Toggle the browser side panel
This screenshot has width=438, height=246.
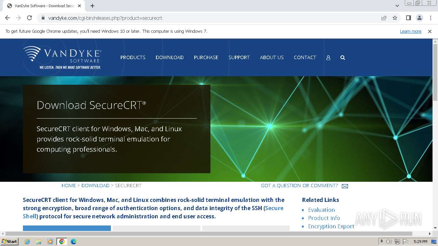[408, 18]
